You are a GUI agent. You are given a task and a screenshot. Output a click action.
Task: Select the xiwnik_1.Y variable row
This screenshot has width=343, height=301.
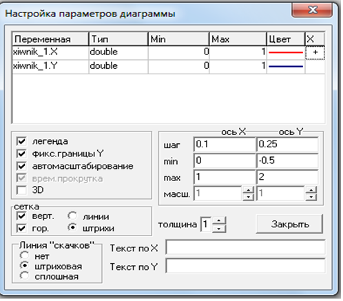[x=169, y=67]
